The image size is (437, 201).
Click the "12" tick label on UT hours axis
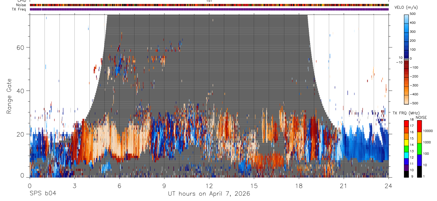point(209,185)
